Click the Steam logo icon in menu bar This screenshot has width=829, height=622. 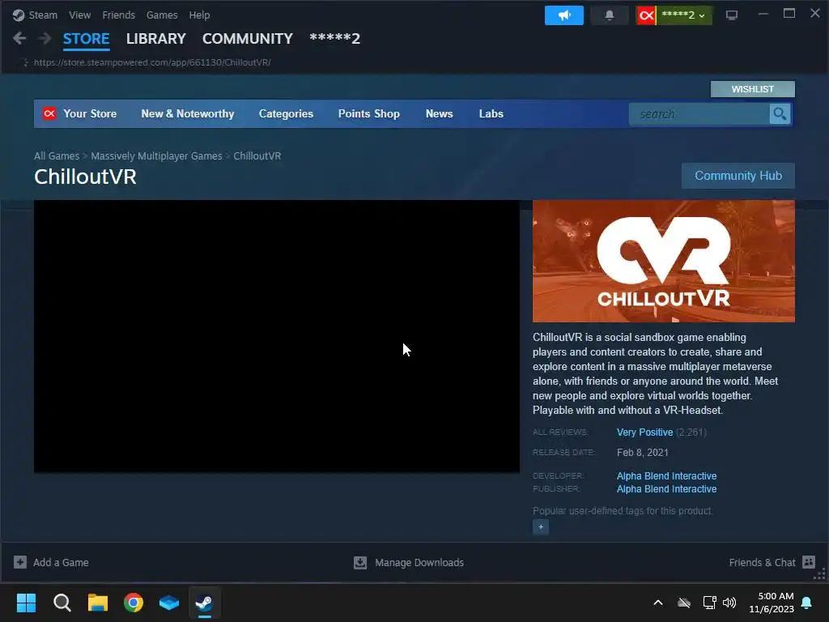click(19, 15)
